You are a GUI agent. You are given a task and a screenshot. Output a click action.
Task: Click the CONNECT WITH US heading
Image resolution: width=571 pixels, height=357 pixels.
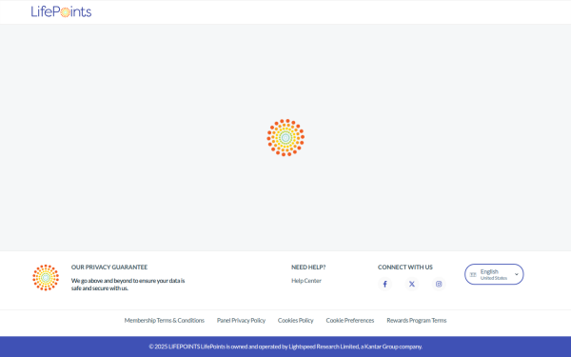click(405, 267)
